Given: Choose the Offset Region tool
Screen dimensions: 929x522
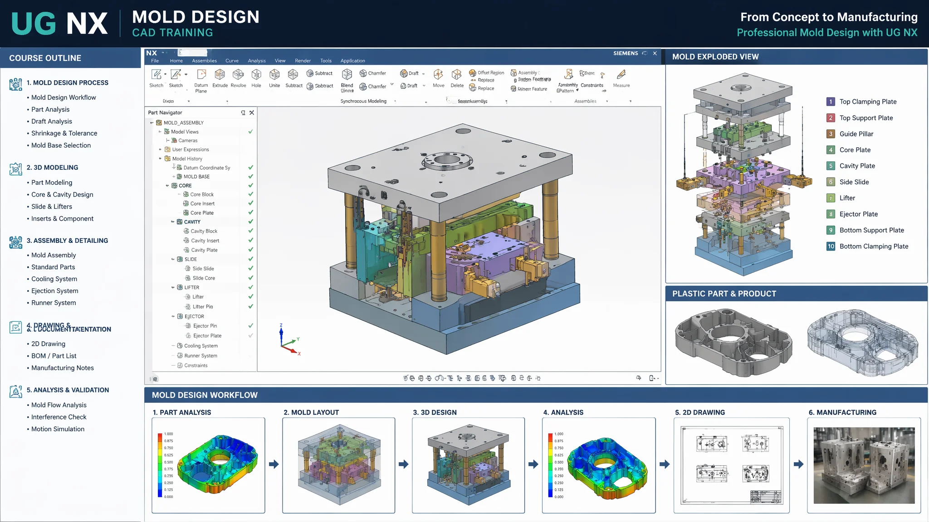Looking at the screenshot, I should coord(487,72).
